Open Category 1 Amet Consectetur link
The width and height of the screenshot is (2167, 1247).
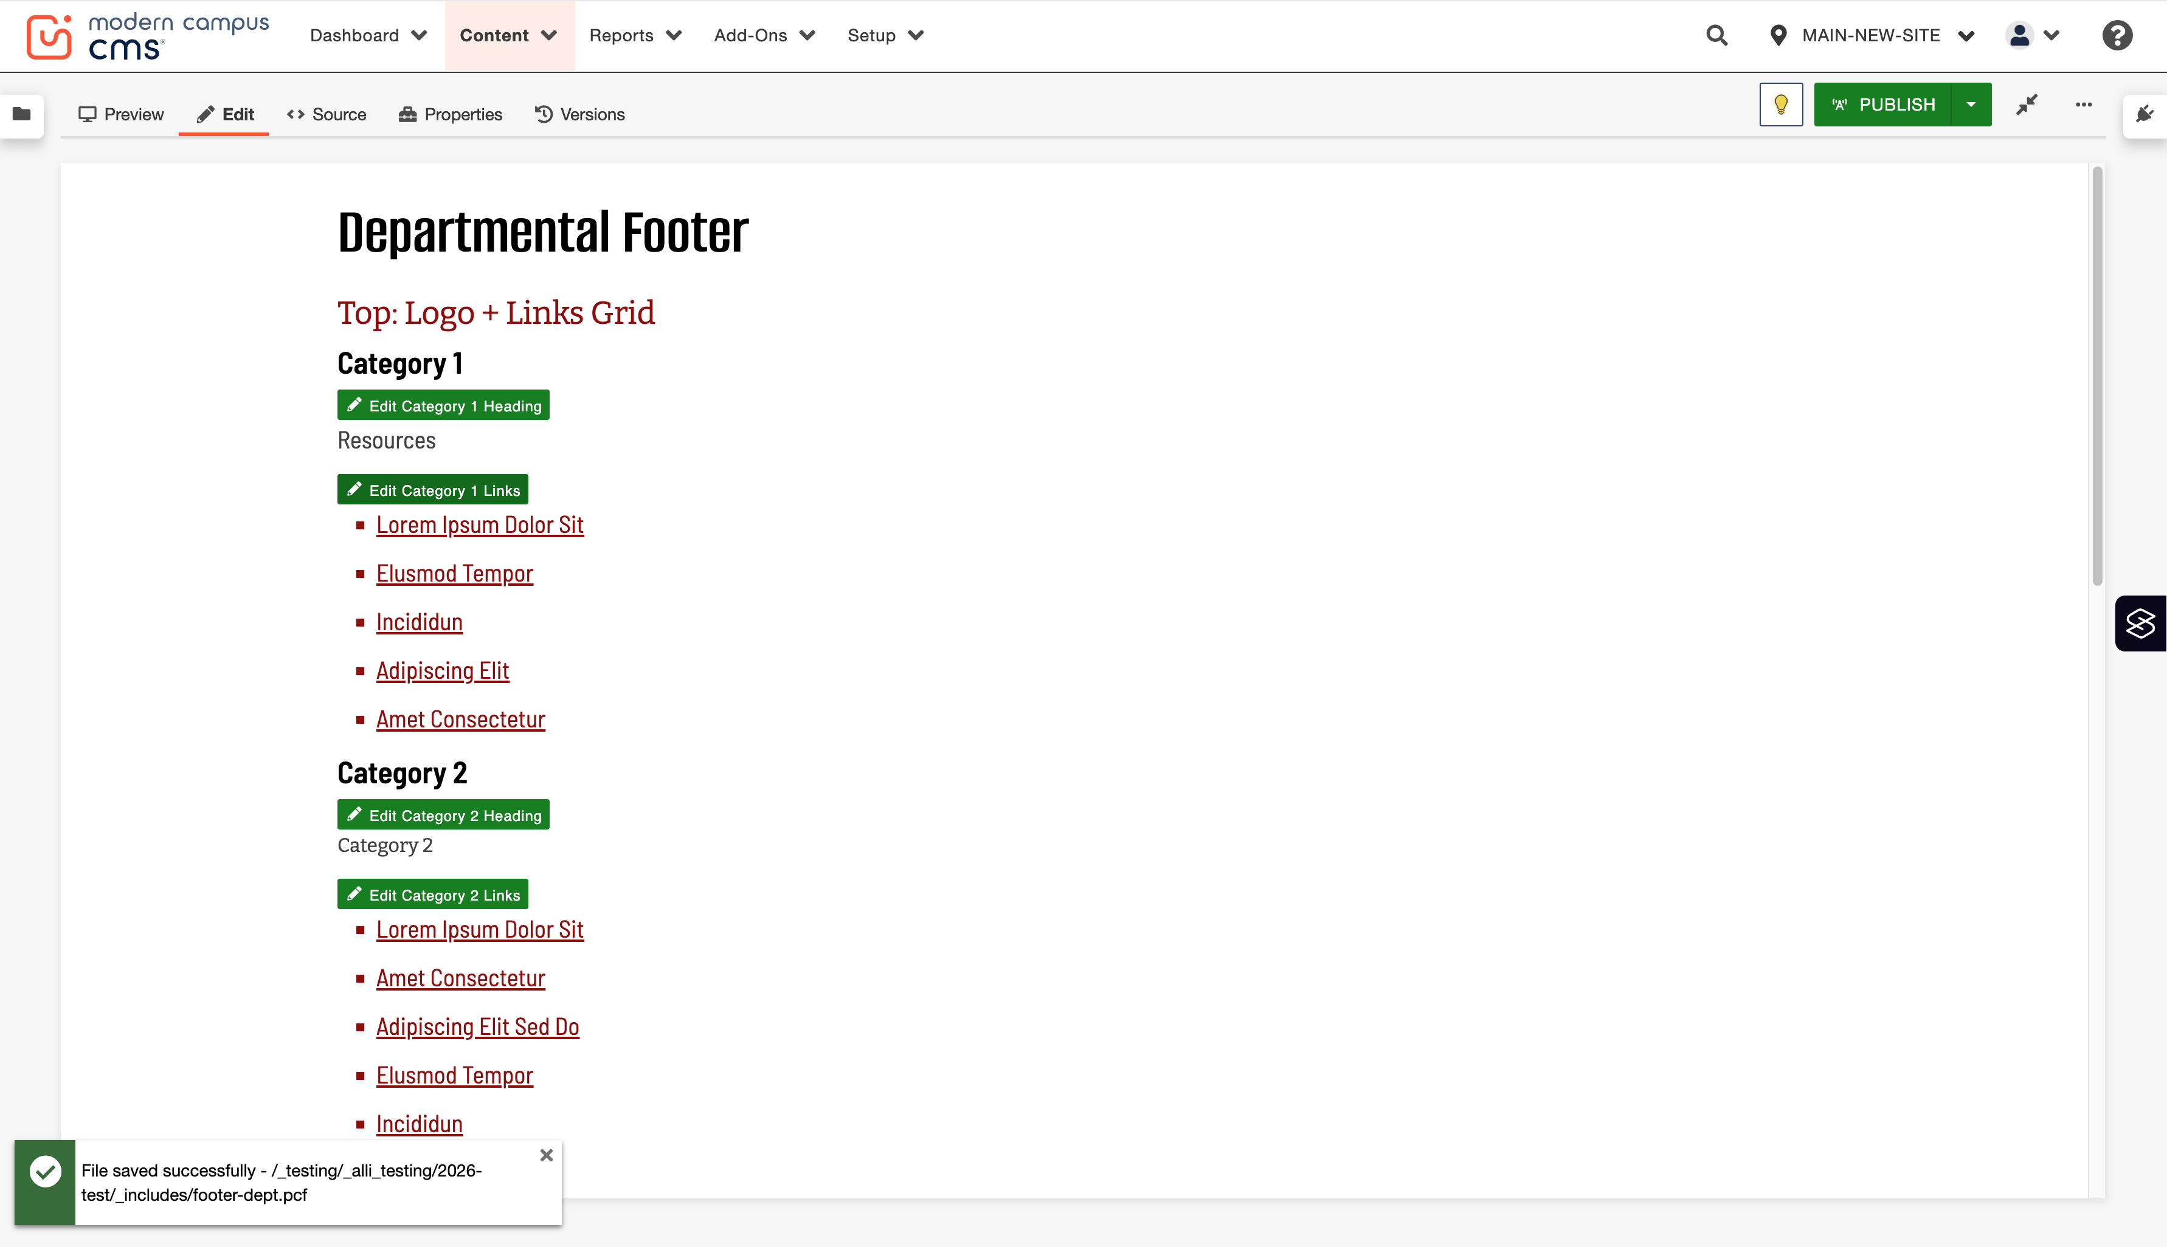pos(460,720)
